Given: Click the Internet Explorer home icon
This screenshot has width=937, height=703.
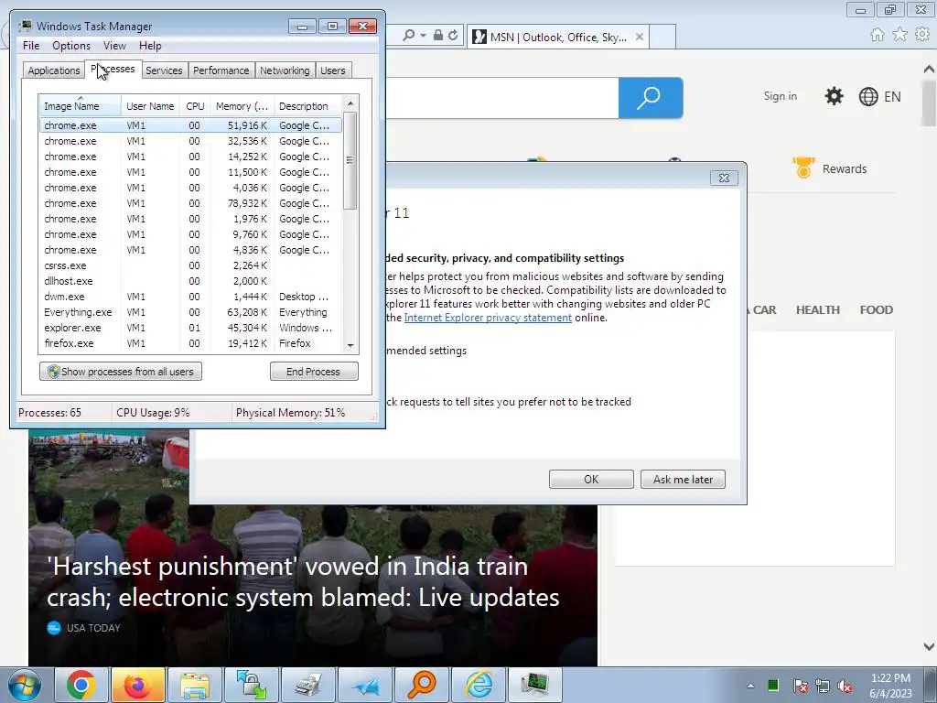Looking at the screenshot, I should pos(877,35).
